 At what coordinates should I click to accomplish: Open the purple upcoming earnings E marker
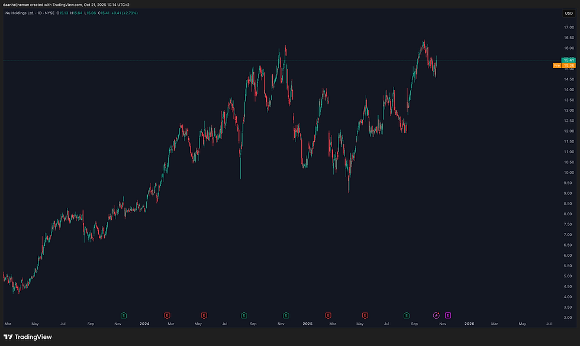pos(447,315)
